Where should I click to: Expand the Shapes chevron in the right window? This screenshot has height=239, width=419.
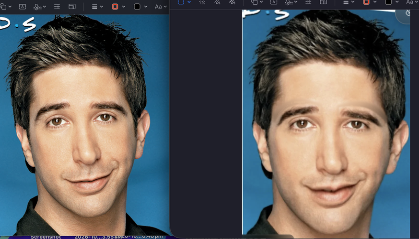(x=261, y=2)
